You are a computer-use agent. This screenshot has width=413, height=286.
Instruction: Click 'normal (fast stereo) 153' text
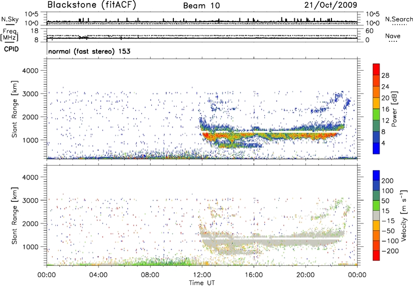tap(89, 51)
